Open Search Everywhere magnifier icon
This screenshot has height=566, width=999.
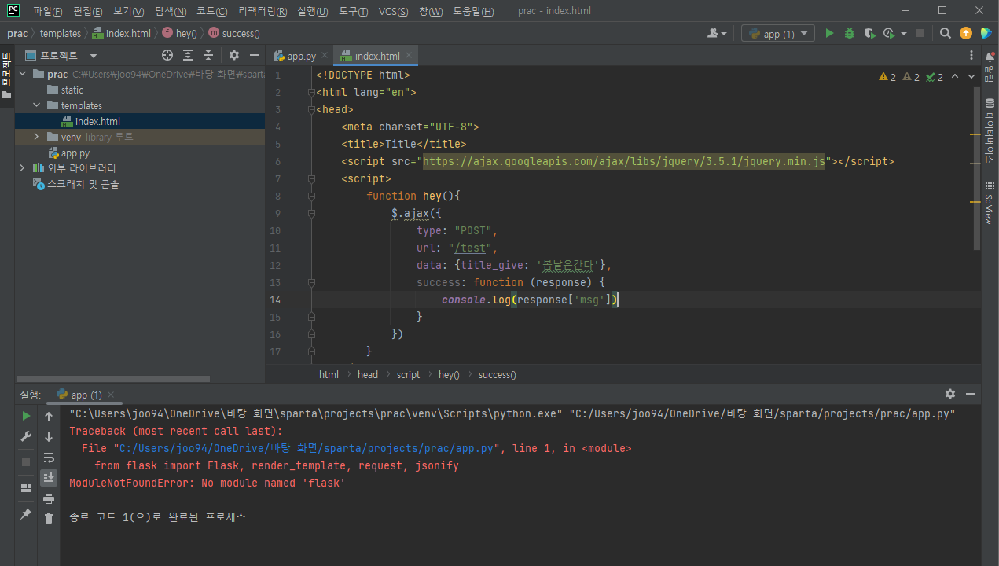946,34
